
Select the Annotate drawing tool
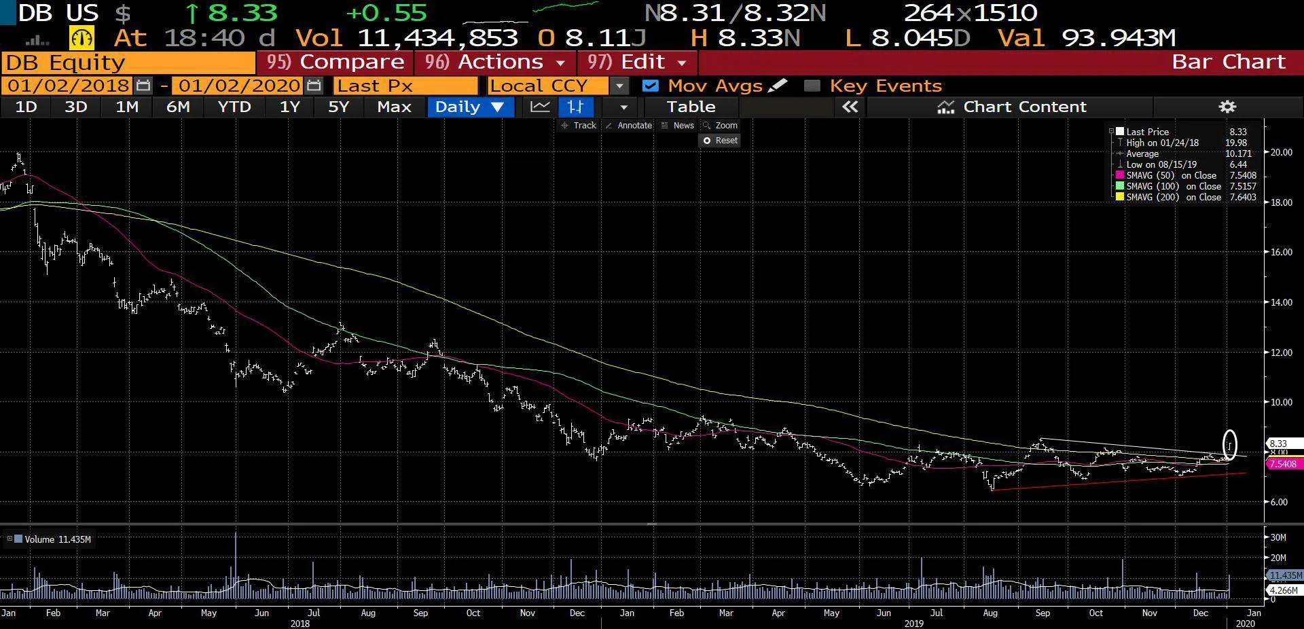(628, 126)
